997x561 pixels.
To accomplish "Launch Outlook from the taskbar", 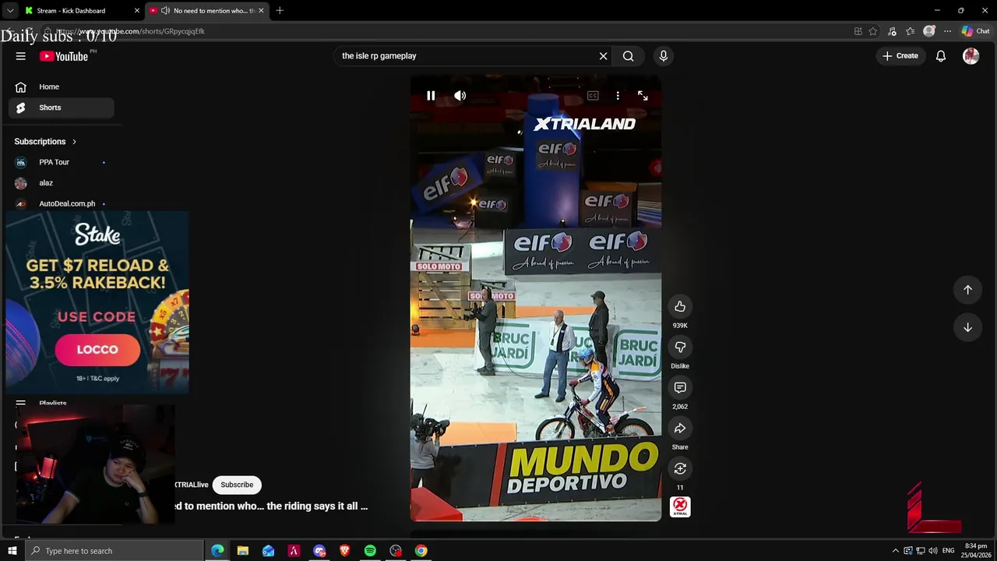I will 269,551.
